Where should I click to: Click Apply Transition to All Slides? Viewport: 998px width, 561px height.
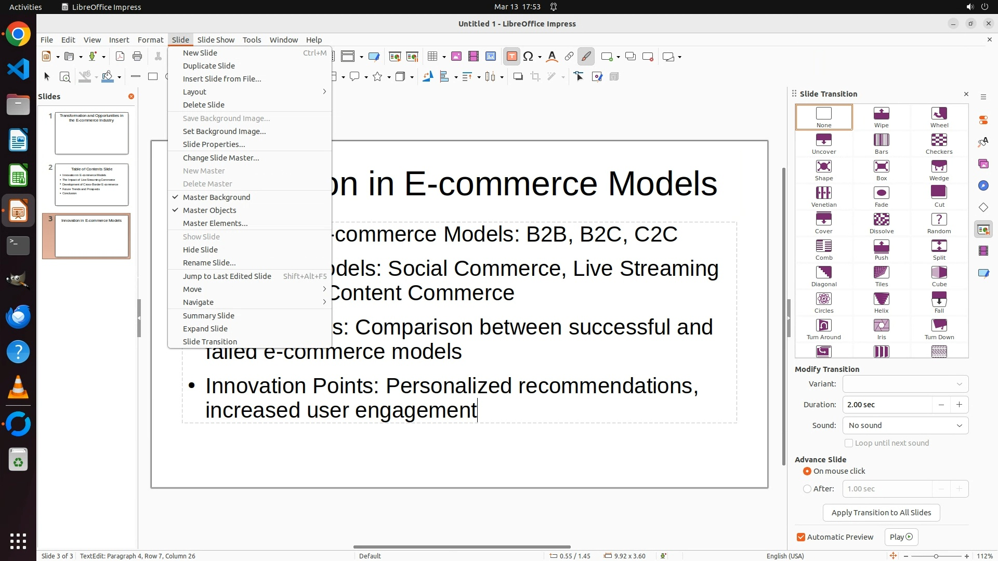tap(881, 513)
